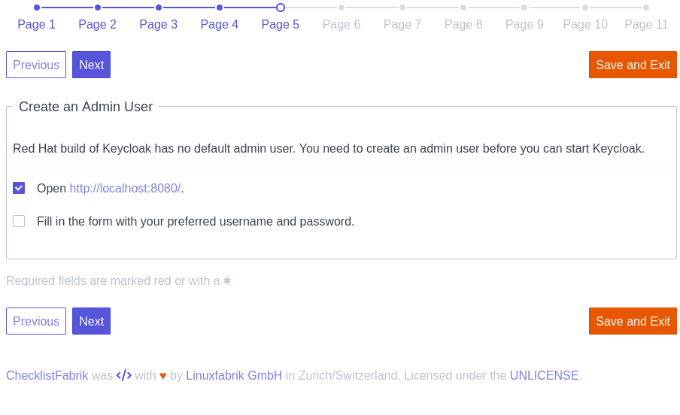
Task: Select Page 6 in the stepper
Action: tap(342, 24)
